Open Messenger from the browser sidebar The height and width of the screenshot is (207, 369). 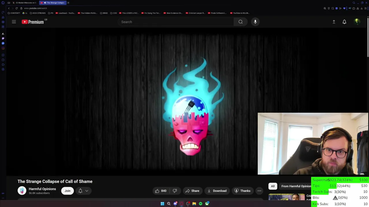(3, 43)
